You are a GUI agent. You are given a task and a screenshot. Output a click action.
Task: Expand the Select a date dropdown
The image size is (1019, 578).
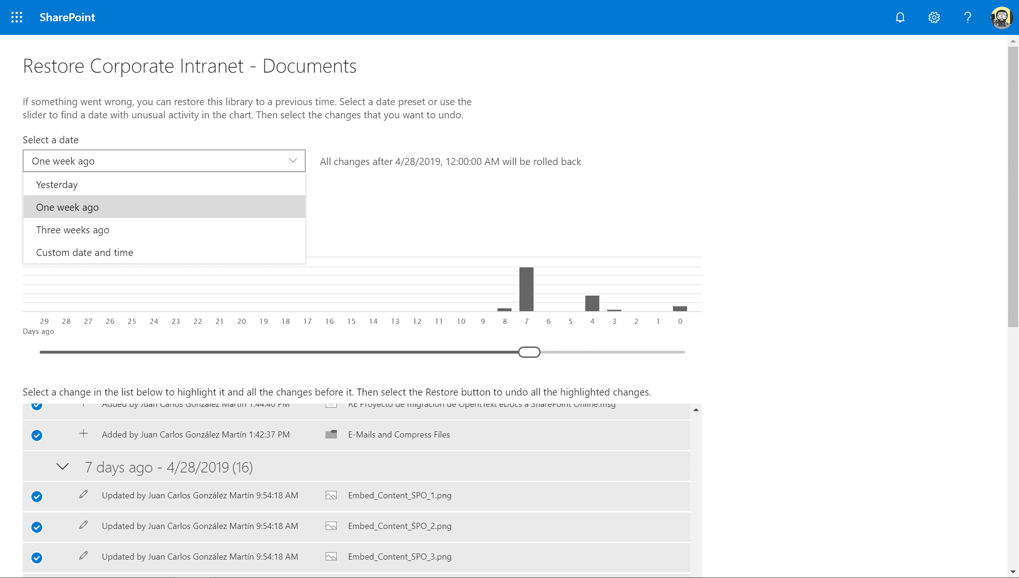pyautogui.click(x=164, y=161)
